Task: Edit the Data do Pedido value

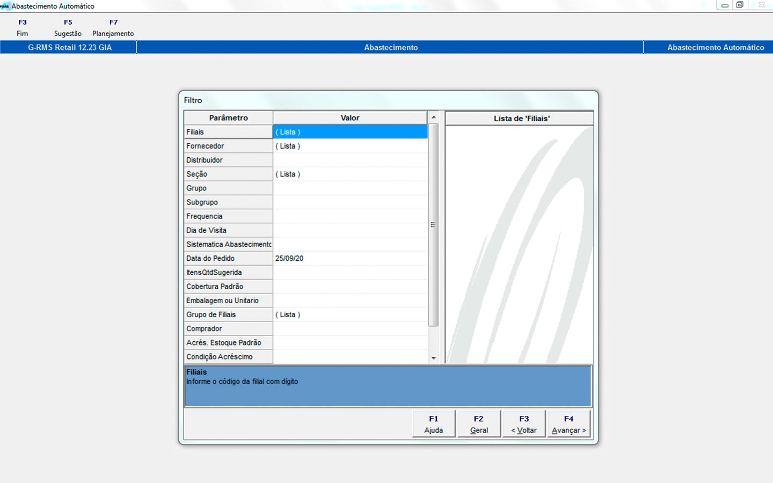Action: (x=350, y=259)
